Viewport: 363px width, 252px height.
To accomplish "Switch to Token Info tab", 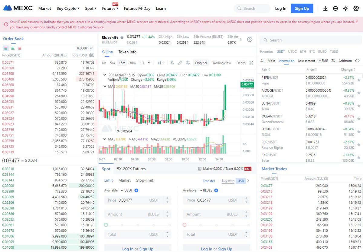I will tap(127, 52).
